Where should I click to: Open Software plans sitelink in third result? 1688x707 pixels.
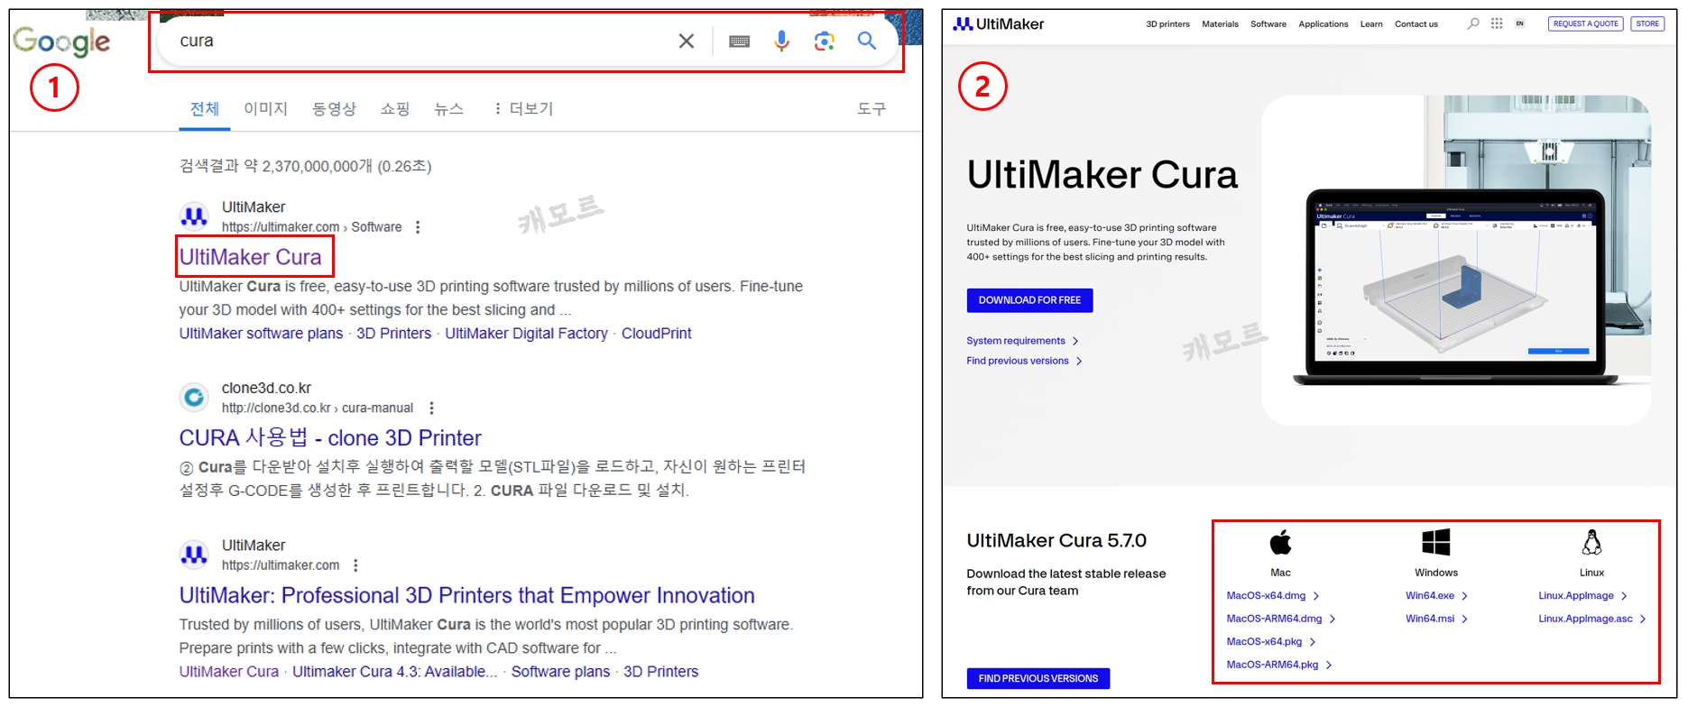[x=560, y=672]
